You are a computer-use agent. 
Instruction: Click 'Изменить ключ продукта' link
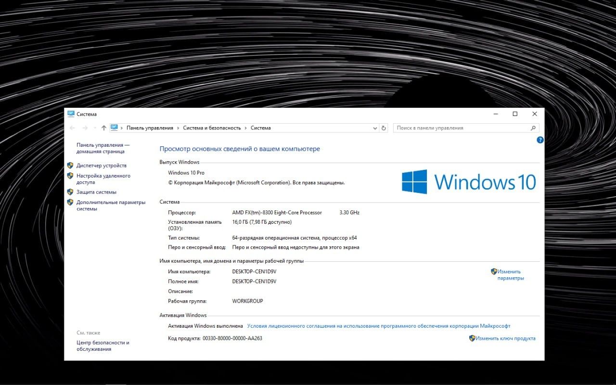click(x=505, y=338)
